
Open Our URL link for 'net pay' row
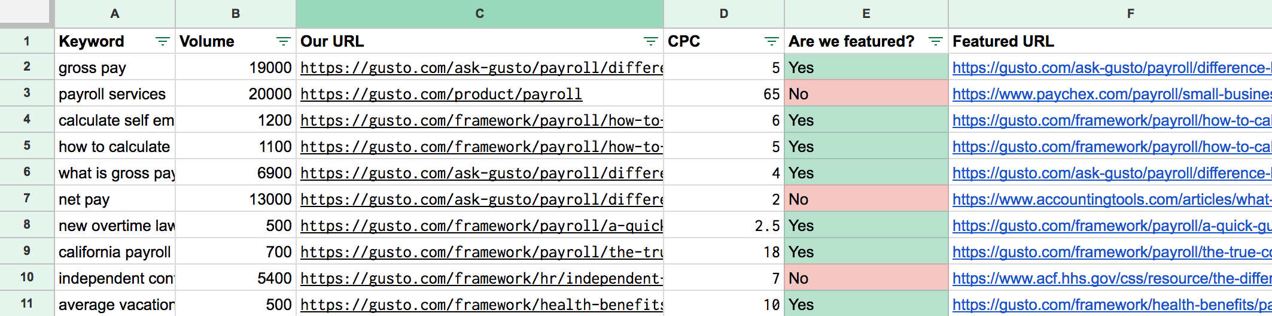[x=482, y=199]
